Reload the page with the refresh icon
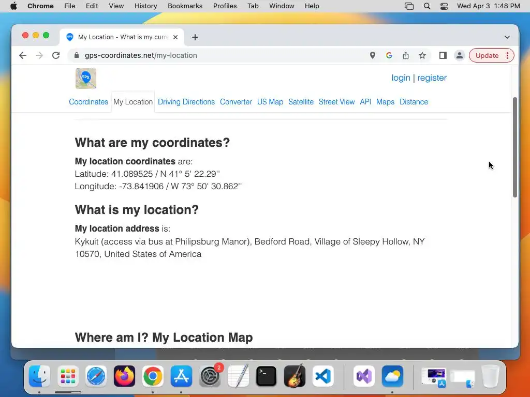Image resolution: width=530 pixels, height=397 pixels. 56,55
